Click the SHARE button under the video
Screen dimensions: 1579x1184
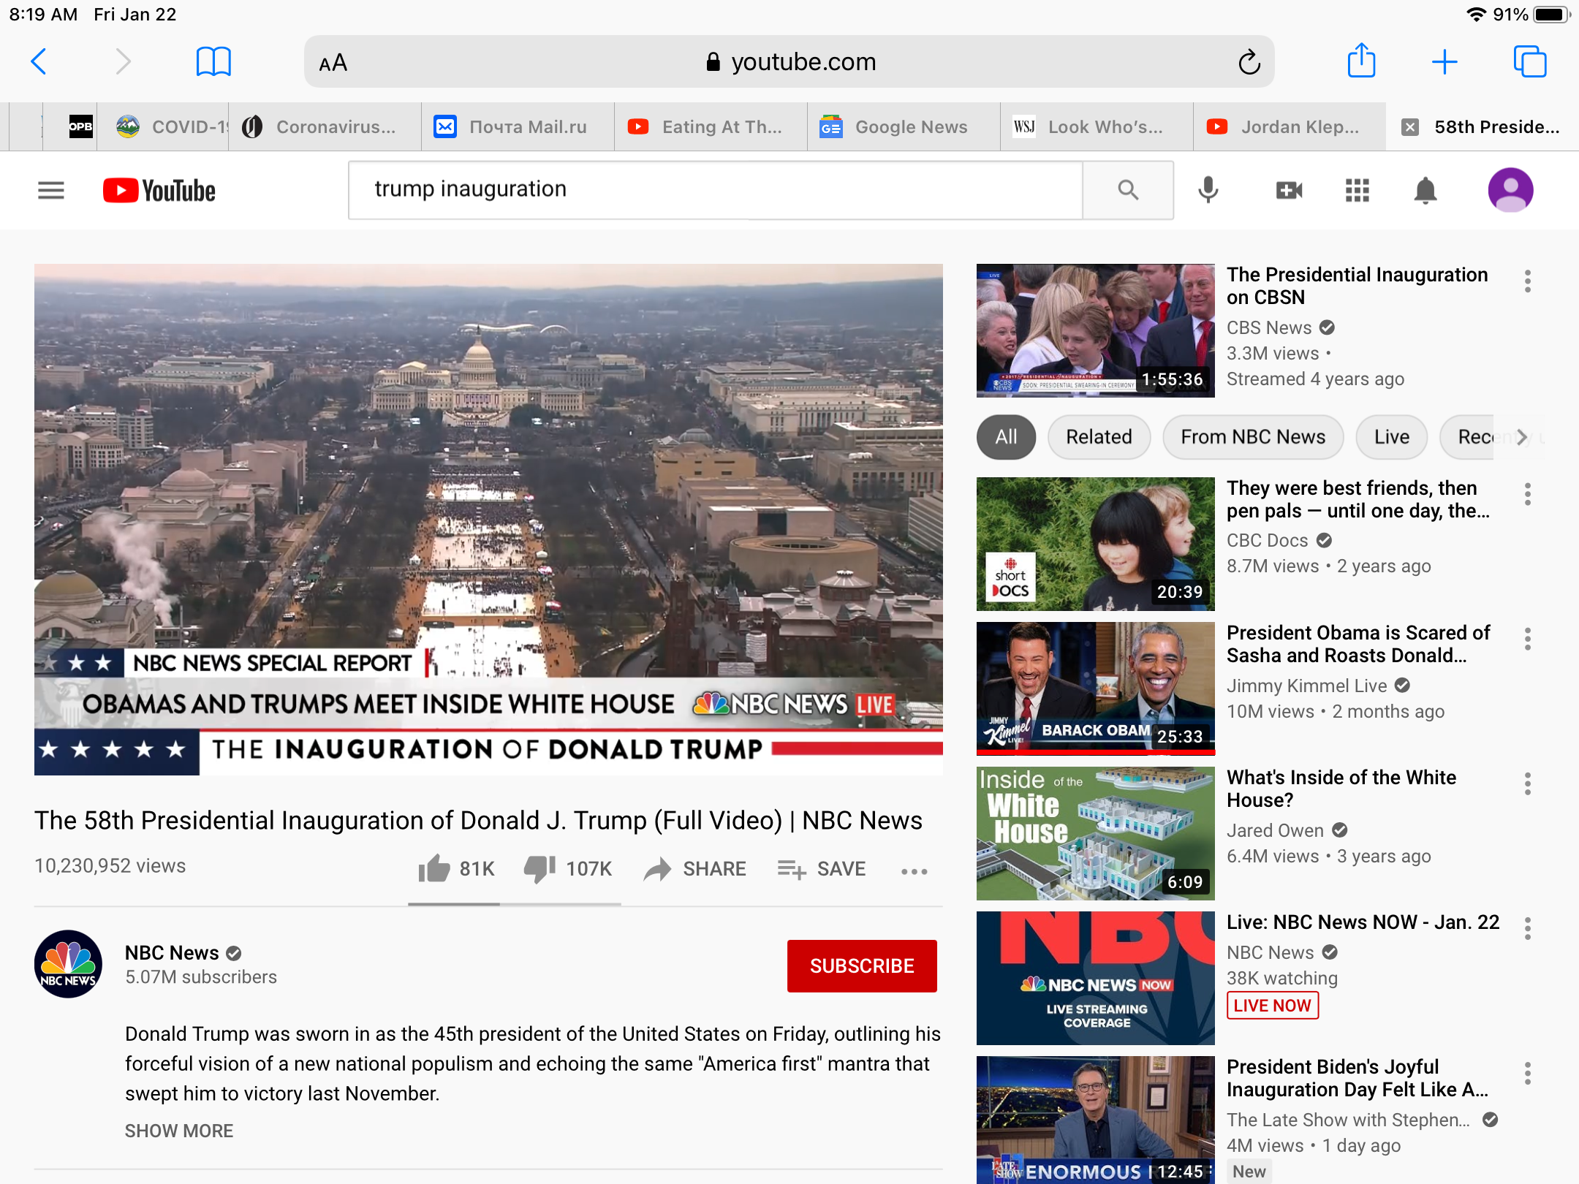[x=695, y=868]
